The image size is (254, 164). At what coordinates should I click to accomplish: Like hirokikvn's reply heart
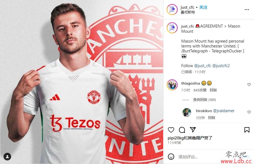coord(249,112)
